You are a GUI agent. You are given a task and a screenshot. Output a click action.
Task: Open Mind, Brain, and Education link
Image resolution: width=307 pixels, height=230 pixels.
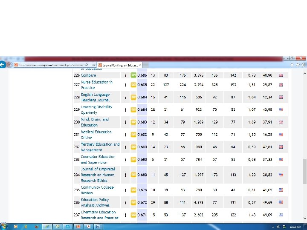click(x=95, y=122)
